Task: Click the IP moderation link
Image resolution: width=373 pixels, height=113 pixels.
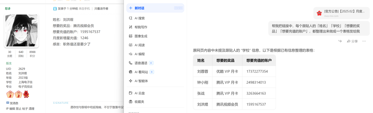Action: (x=7, y=109)
